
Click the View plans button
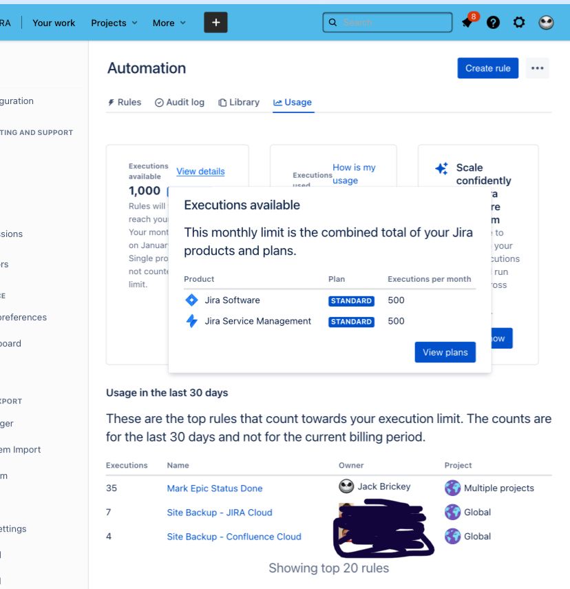445,352
